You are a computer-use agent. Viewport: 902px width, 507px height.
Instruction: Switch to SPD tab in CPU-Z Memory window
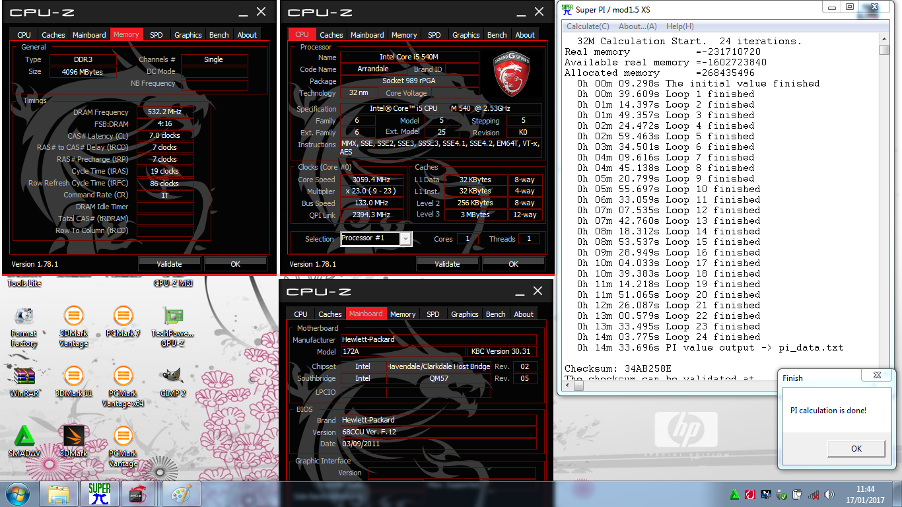tap(156, 35)
